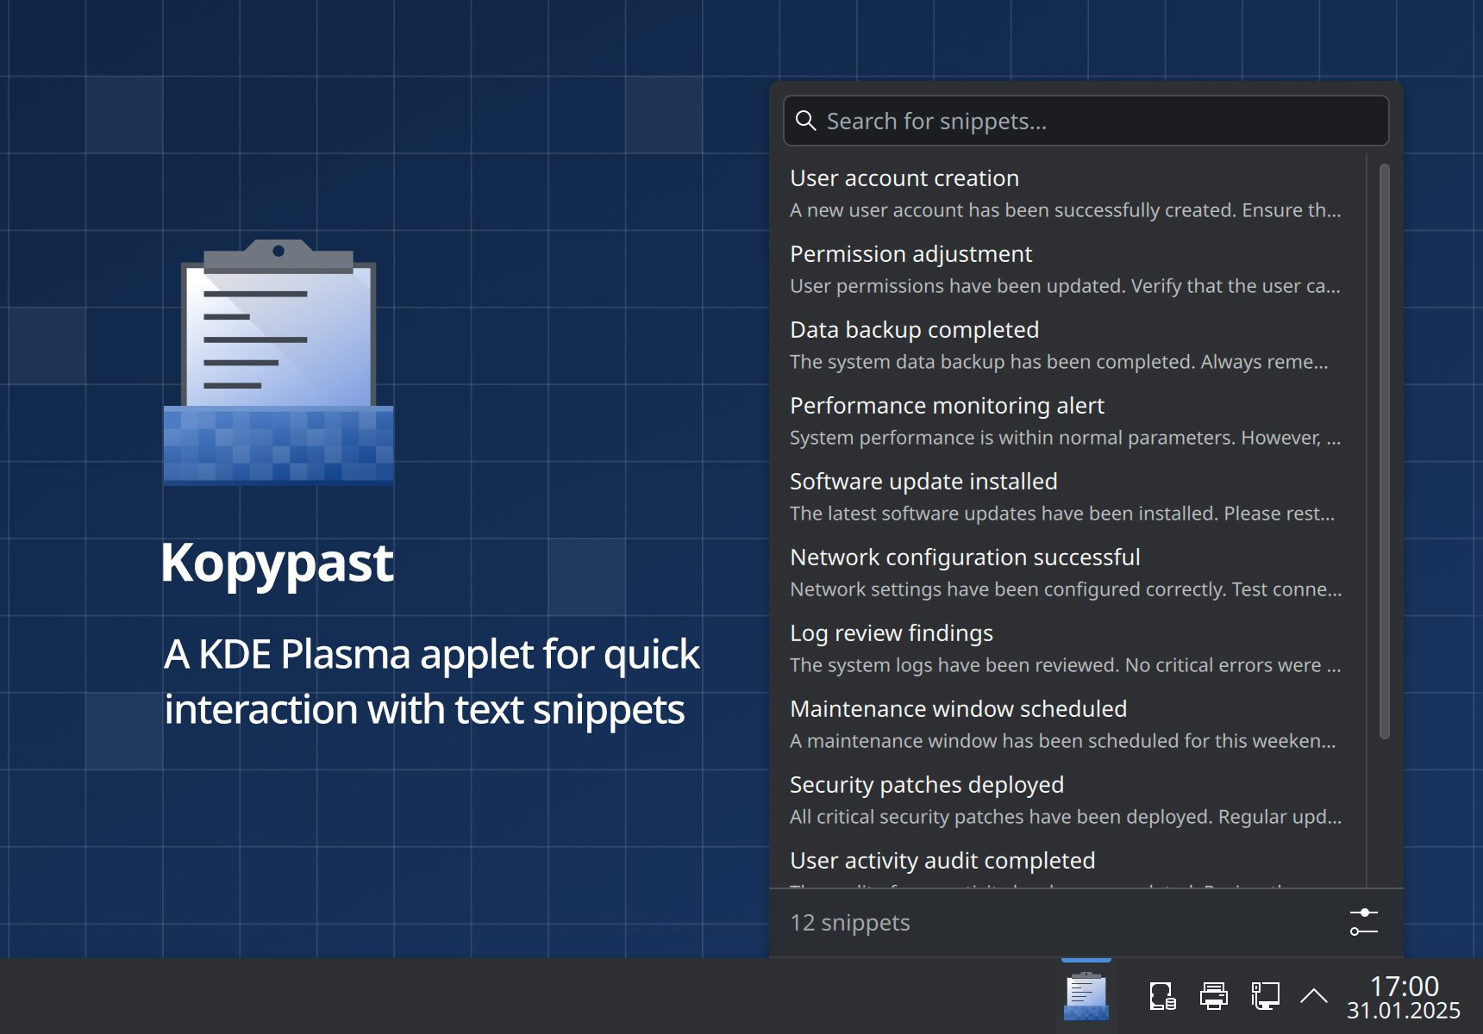Screen dimensions: 1483x1034
Task: Click the '12 snippets' count label
Action: (850, 922)
